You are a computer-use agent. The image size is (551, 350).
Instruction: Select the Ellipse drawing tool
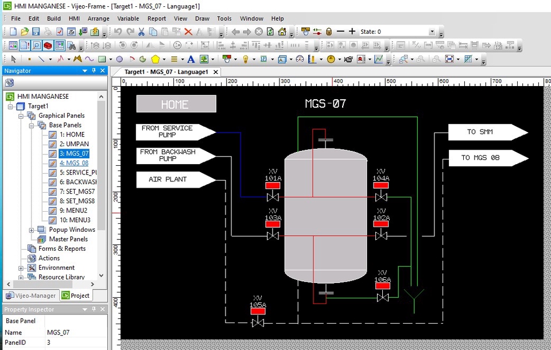pos(119,59)
